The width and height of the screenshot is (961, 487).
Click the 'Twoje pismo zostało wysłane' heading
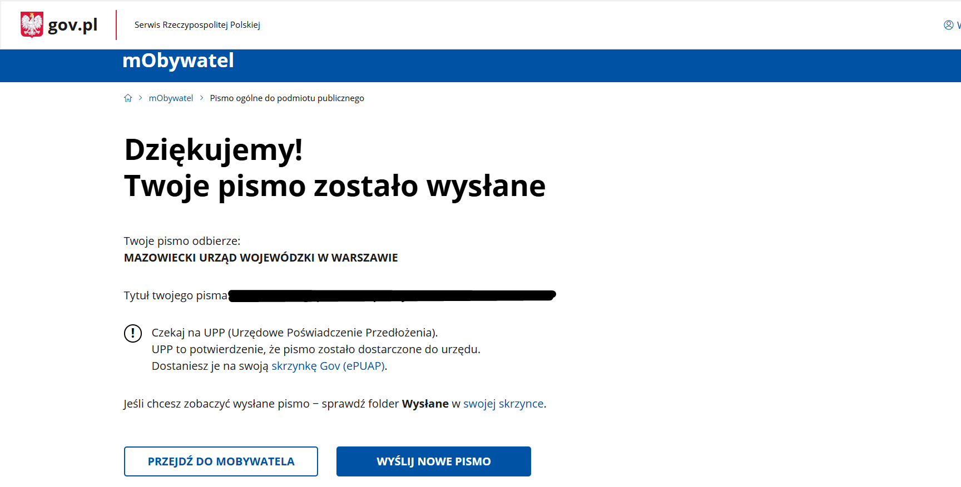[334, 186]
